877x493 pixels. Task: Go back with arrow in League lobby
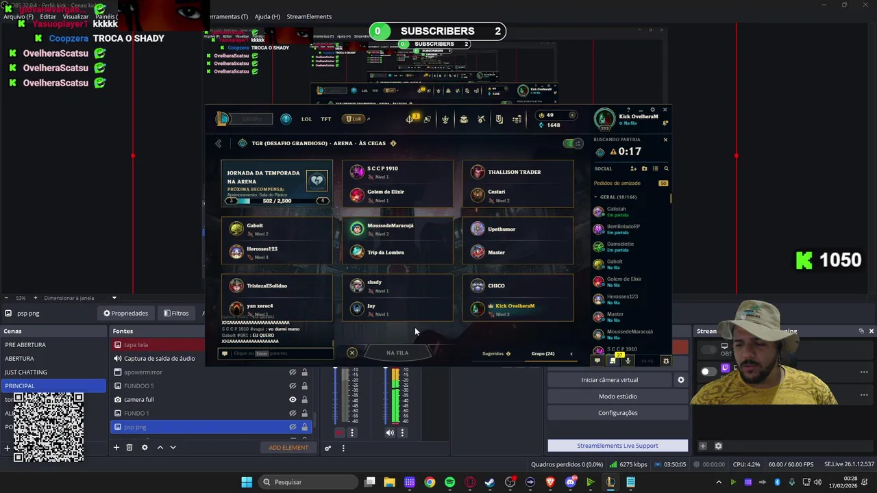point(219,144)
